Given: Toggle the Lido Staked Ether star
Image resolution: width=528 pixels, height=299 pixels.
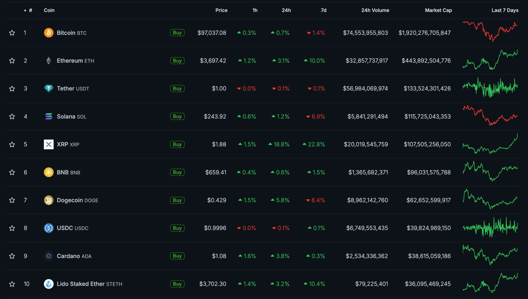Looking at the screenshot, I should click(x=12, y=284).
